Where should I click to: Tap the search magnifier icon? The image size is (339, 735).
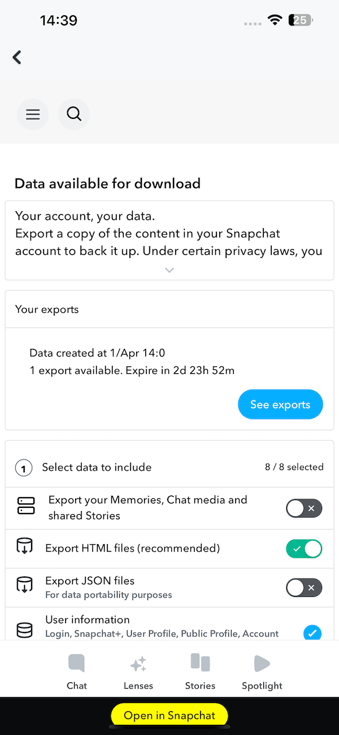pyautogui.click(x=74, y=114)
